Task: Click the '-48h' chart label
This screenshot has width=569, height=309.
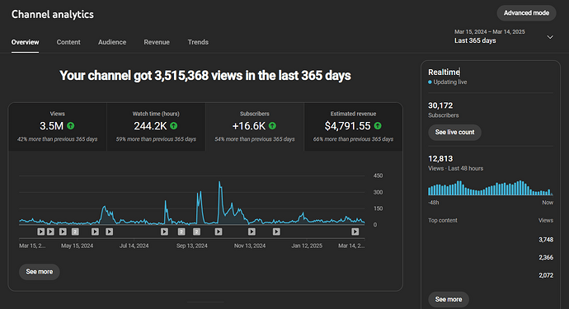Action: click(434, 203)
